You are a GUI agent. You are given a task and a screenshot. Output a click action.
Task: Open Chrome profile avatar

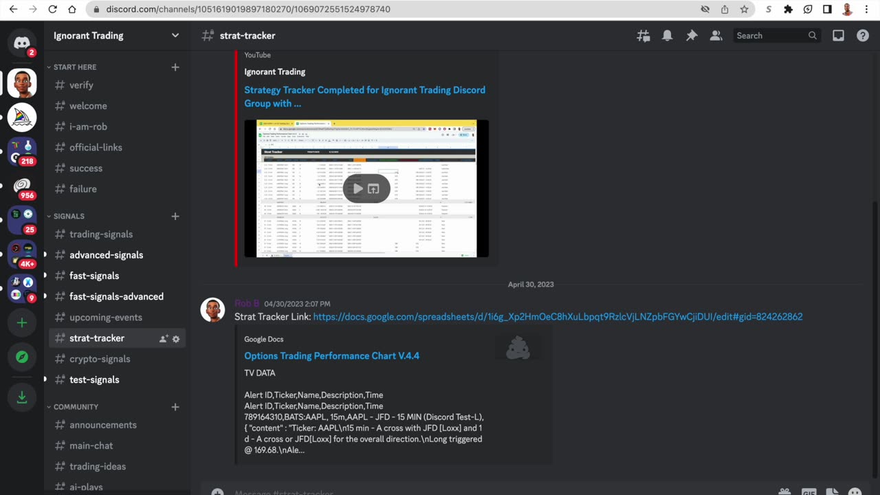pyautogui.click(x=847, y=10)
